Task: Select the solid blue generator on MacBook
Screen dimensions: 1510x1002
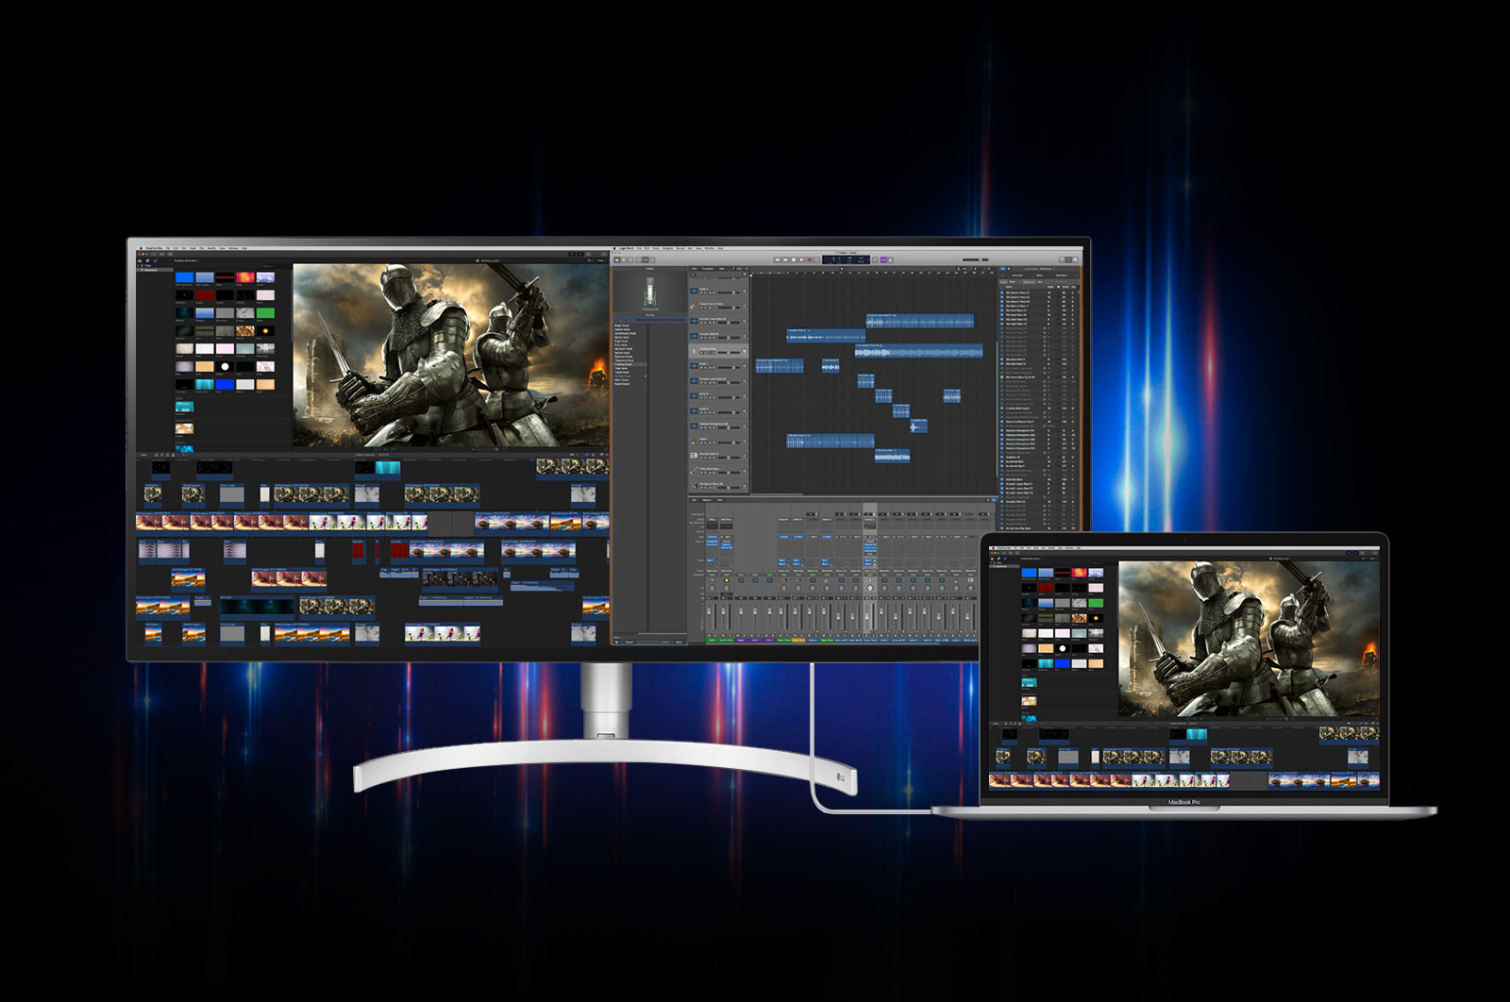Action: 1030,573
